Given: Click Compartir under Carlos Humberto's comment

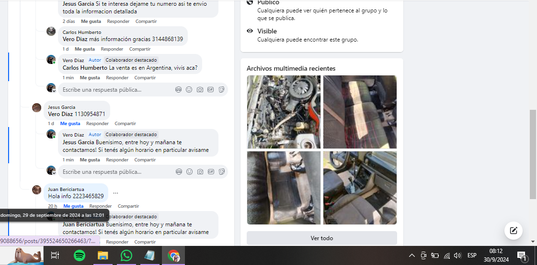Looking at the screenshot, I should pos(140,49).
